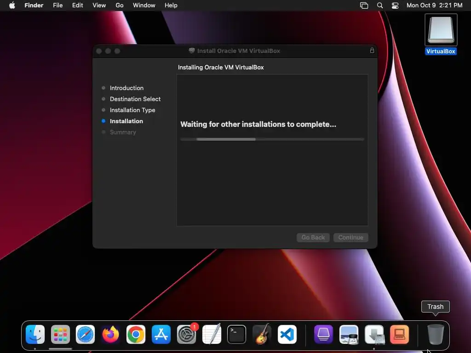Select the Destination Select step

coord(135,99)
